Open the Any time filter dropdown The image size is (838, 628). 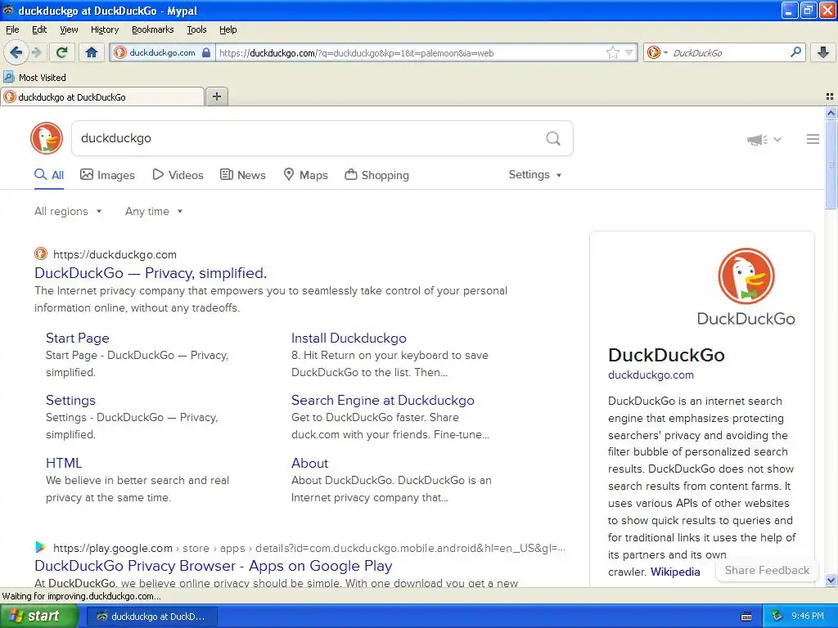click(154, 212)
